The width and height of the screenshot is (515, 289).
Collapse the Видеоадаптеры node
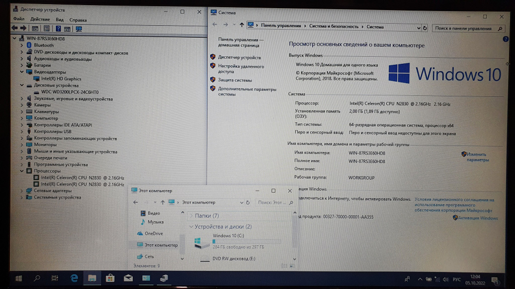pyautogui.click(x=22, y=72)
